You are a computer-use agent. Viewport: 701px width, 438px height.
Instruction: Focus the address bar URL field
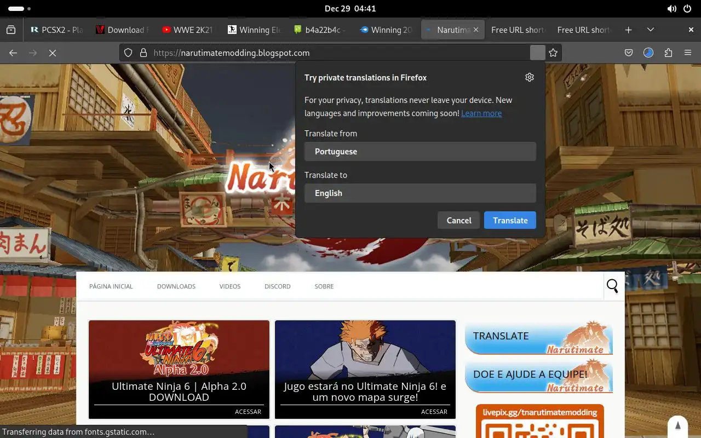pyautogui.click(x=340, y=53)
